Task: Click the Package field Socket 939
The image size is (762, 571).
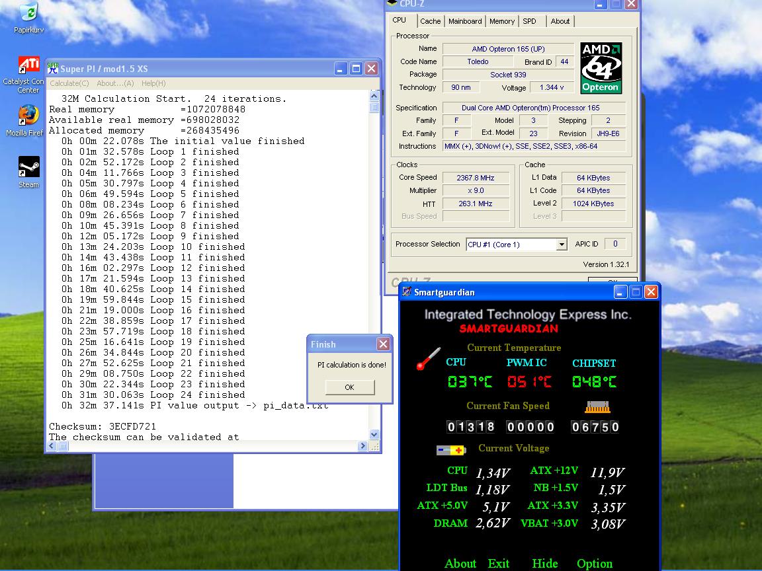Action: pyautogui.click(x=508, y=75)
